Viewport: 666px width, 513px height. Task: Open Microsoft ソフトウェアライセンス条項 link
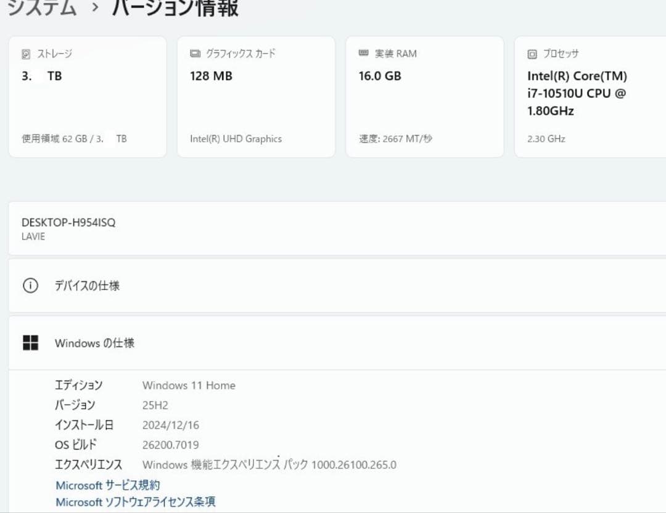(135, 502)
